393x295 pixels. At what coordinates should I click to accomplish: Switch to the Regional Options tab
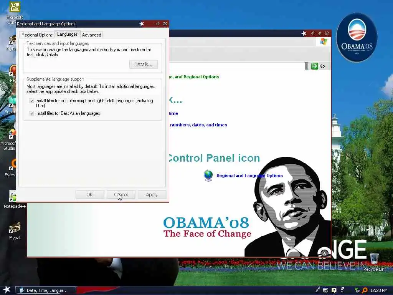(x=37, y=35)
